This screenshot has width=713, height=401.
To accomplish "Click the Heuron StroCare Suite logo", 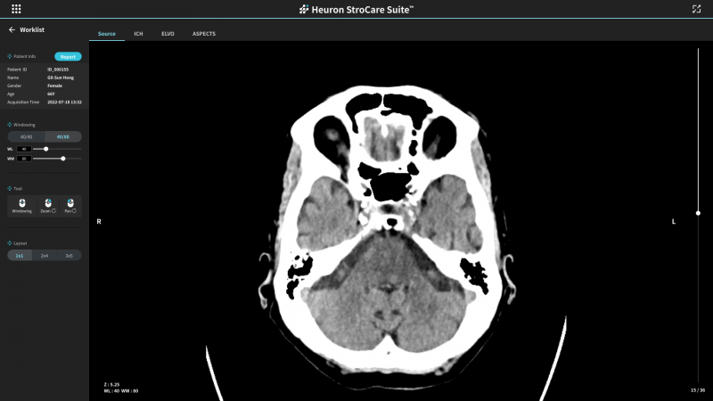I will tap(356, 9).
